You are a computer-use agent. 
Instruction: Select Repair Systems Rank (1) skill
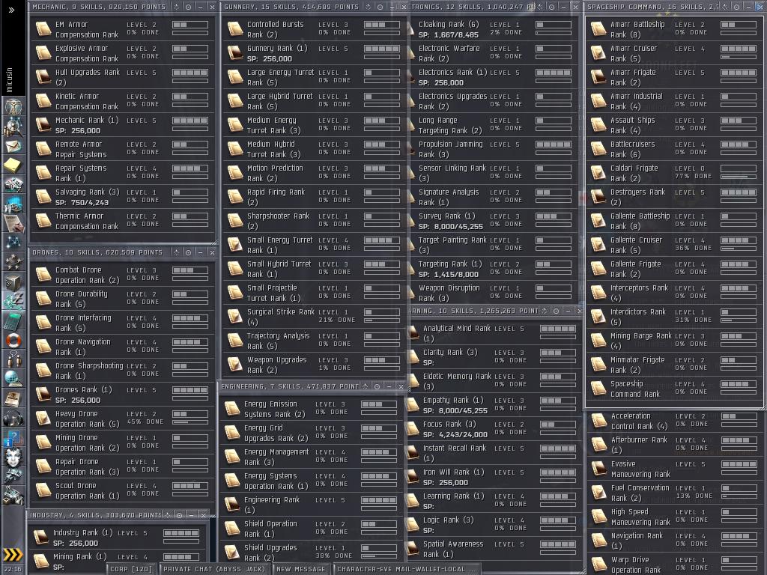(x=123, y=173)
